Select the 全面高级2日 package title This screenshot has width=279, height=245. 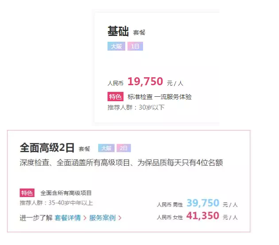pyautogui.click(x=47, y=148)
